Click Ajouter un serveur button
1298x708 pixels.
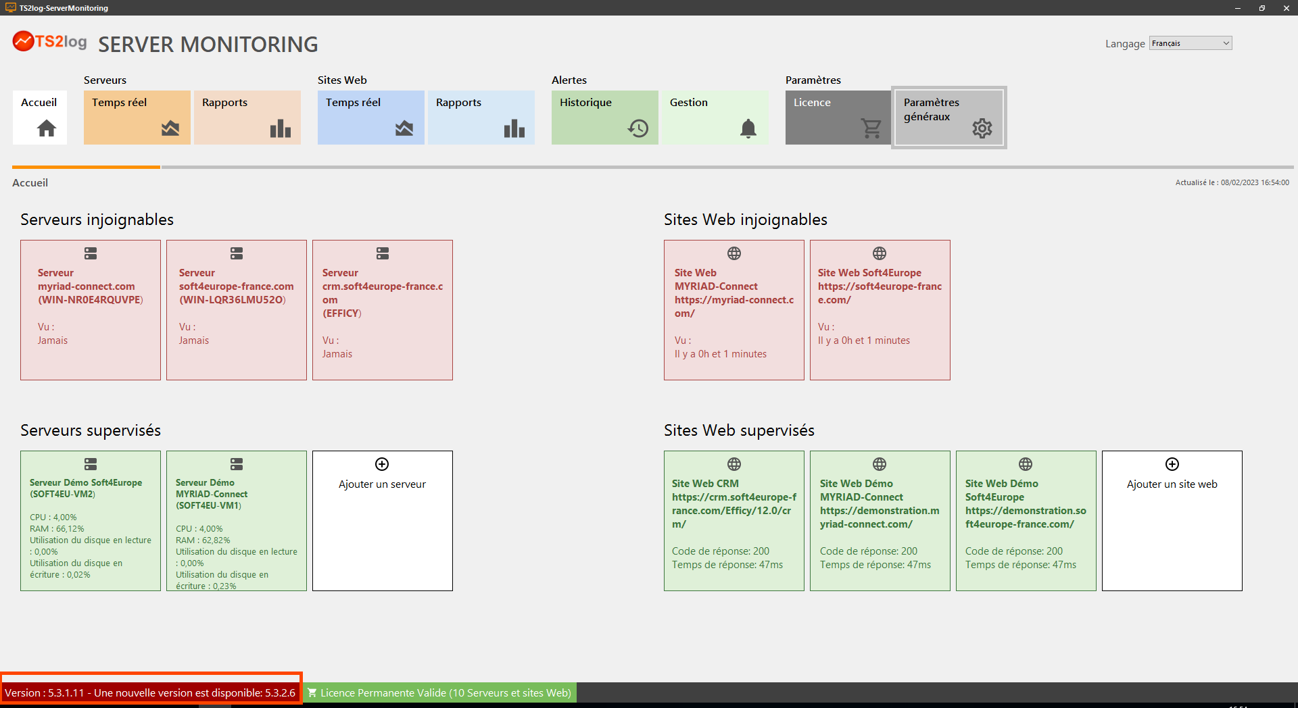tap(383, 521)
